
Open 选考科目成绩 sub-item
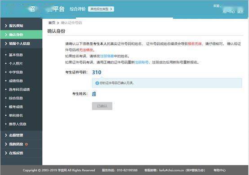click(x=19, y=89)
